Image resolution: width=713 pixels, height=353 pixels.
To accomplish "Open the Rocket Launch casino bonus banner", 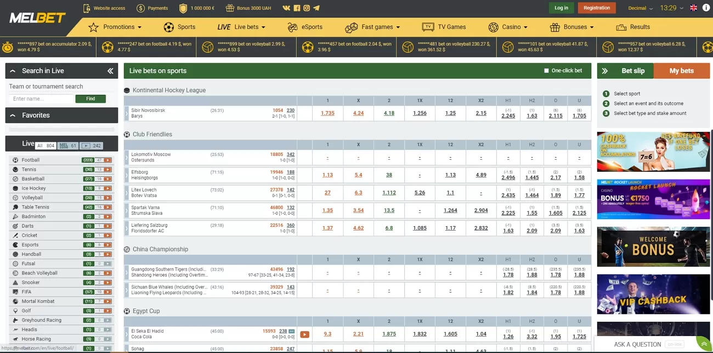I will click(x=653, y=199).
